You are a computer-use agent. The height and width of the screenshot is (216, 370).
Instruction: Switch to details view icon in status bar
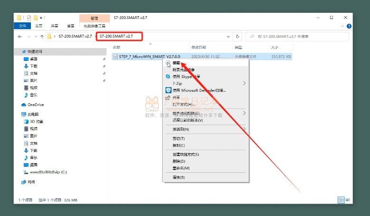point(341,200)
